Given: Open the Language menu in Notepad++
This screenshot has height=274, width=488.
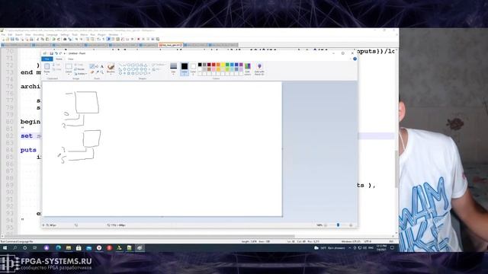Looking at the screenshot, I should pyautogui.click(x=52, y=35).
